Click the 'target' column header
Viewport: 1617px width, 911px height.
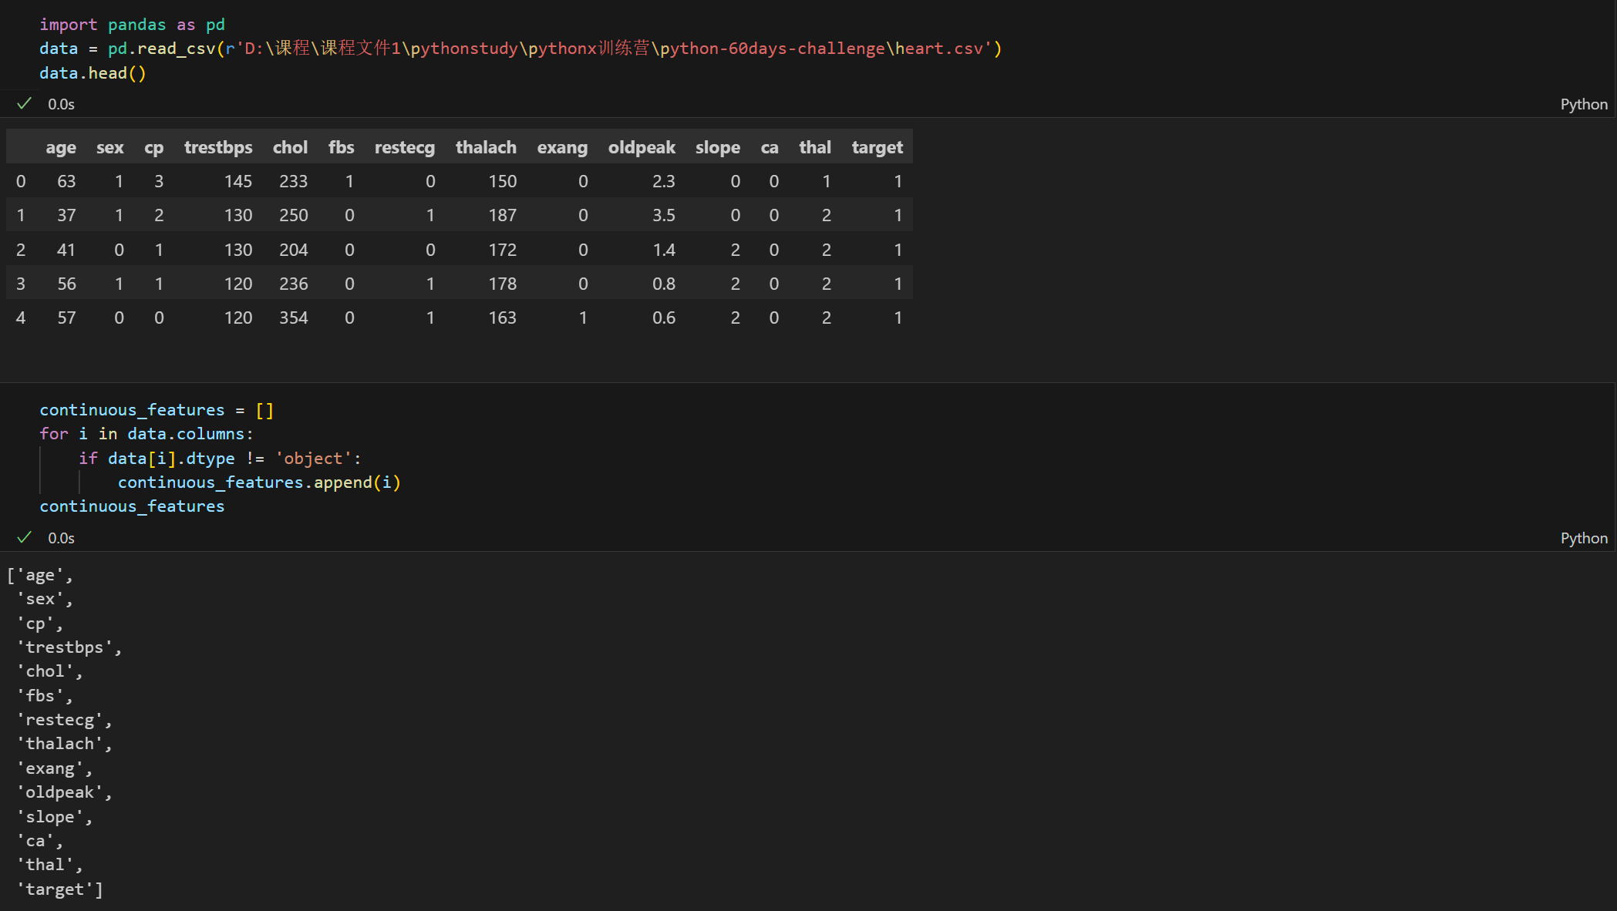click(877, 147)
